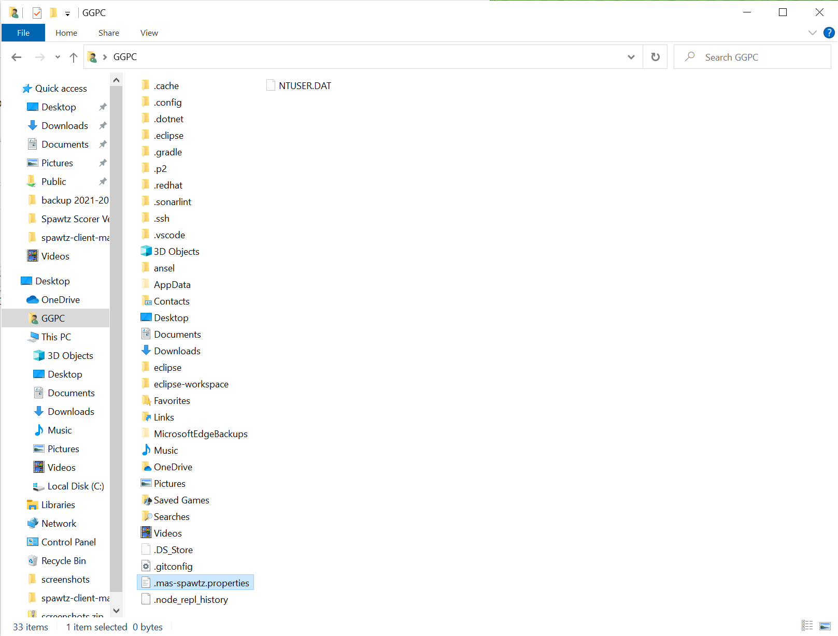Click the Favorites star folder icon

click(146, 400)
